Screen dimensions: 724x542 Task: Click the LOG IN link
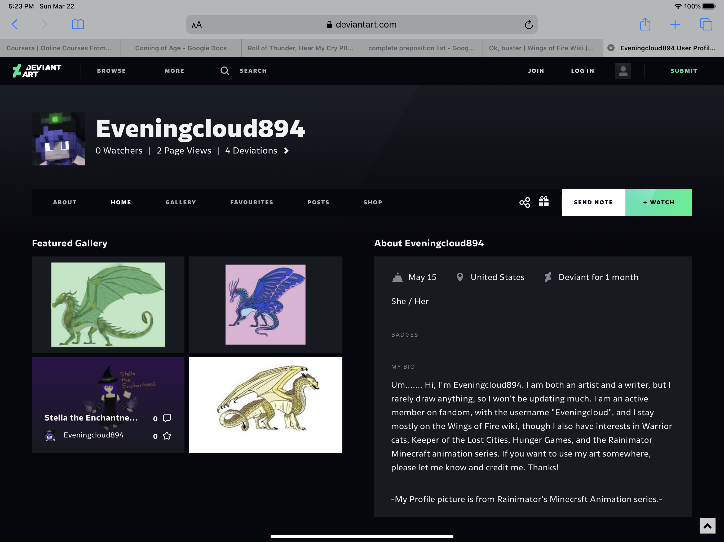coord(582,71)
